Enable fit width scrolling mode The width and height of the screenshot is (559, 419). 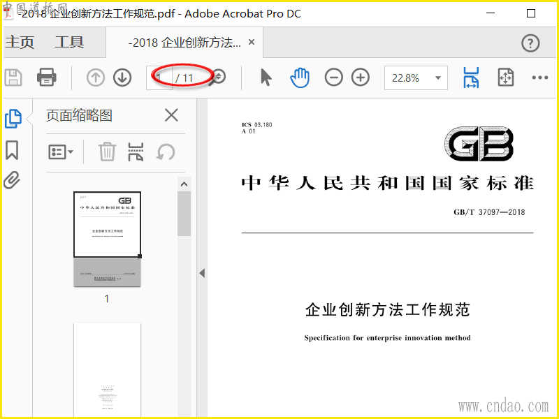coord(471,78)
